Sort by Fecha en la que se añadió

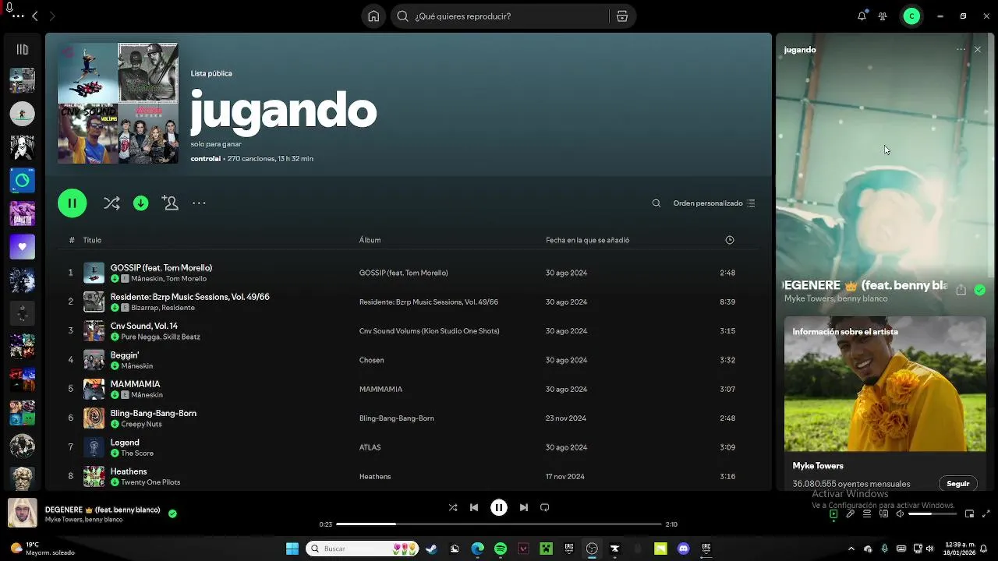coord(587,240)
